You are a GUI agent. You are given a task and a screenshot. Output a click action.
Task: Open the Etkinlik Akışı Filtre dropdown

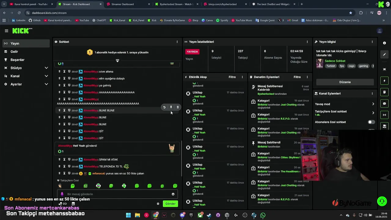232,77
